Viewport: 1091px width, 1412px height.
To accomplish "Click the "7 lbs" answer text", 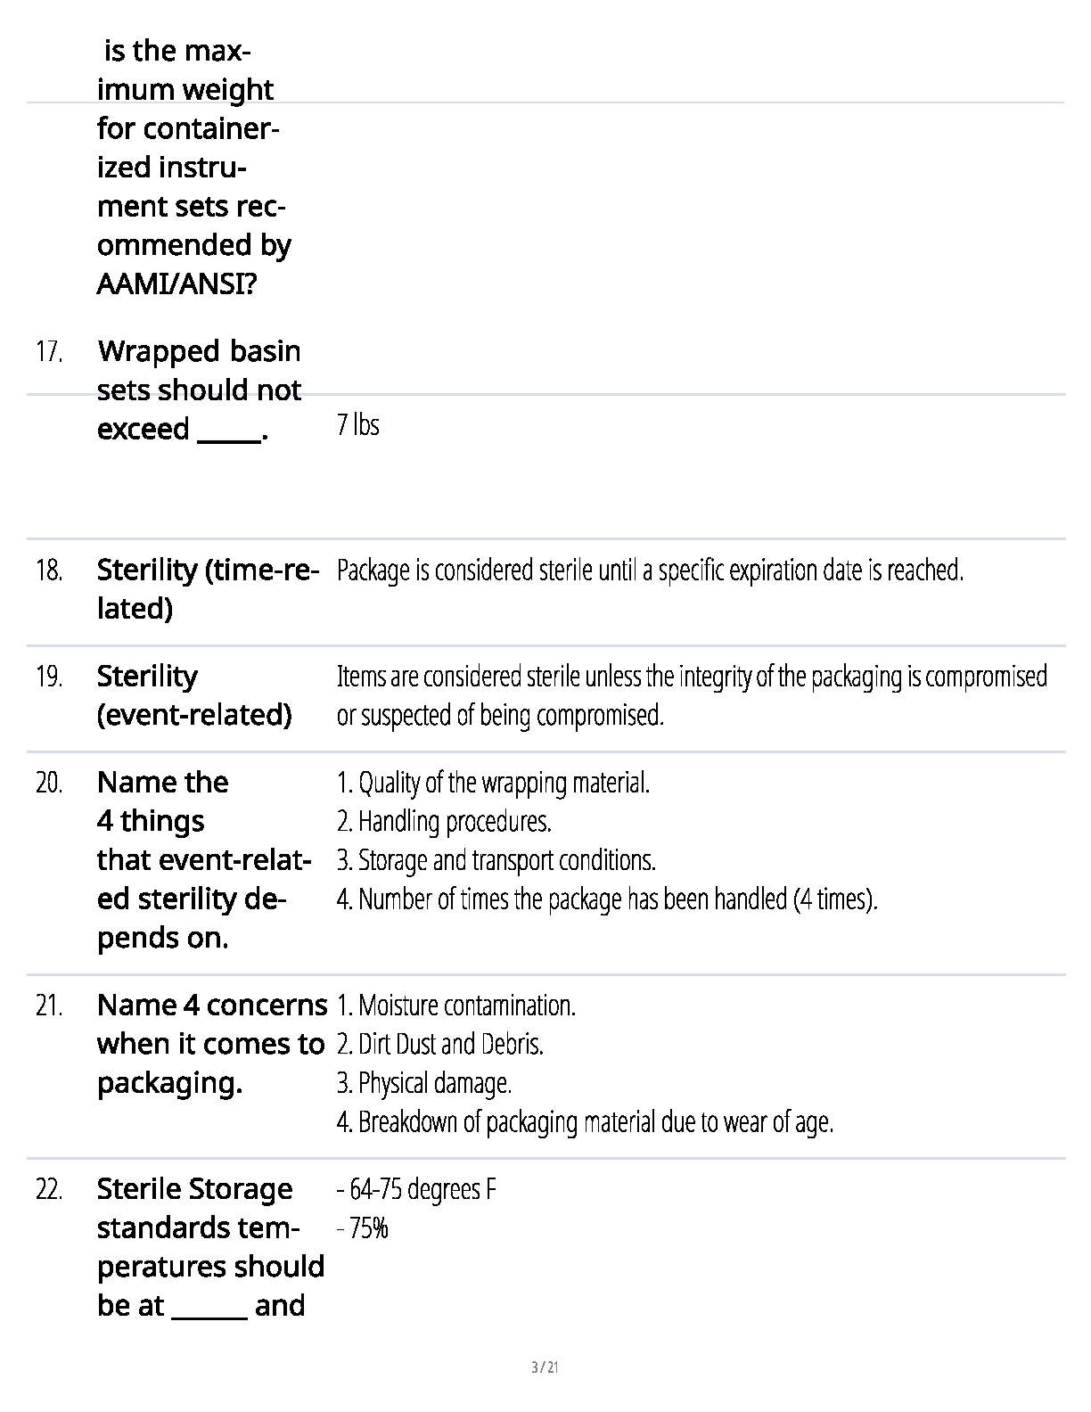I will click(358, 425).
